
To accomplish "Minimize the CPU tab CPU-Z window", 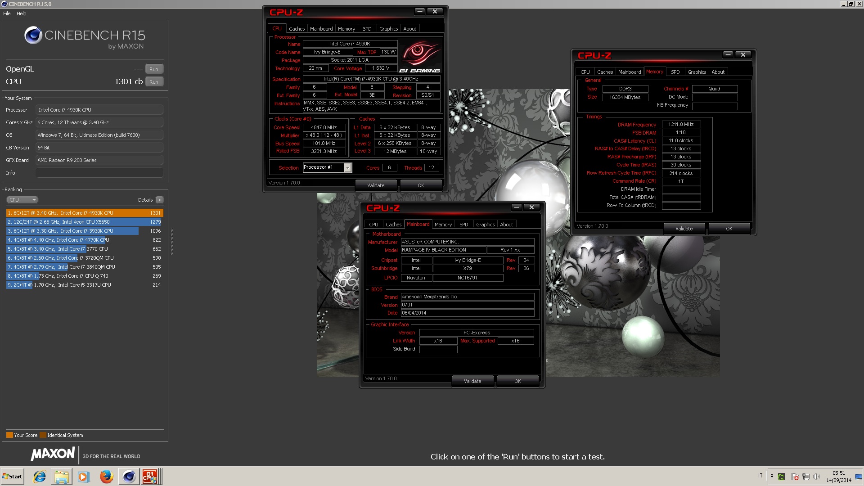I will coord(419,11).
